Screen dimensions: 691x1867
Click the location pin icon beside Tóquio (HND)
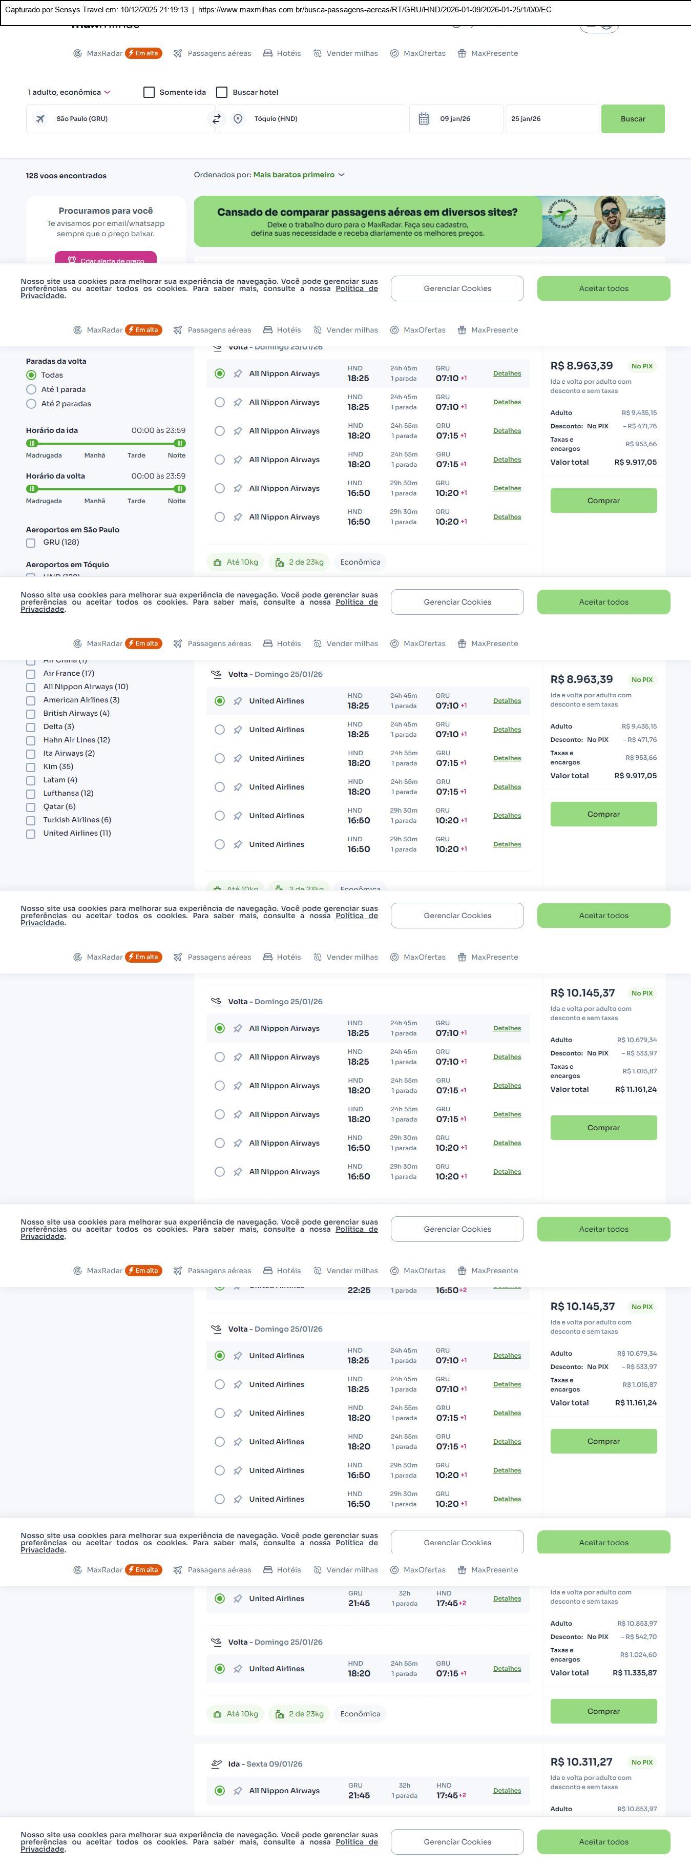click(x=238, y=119)
